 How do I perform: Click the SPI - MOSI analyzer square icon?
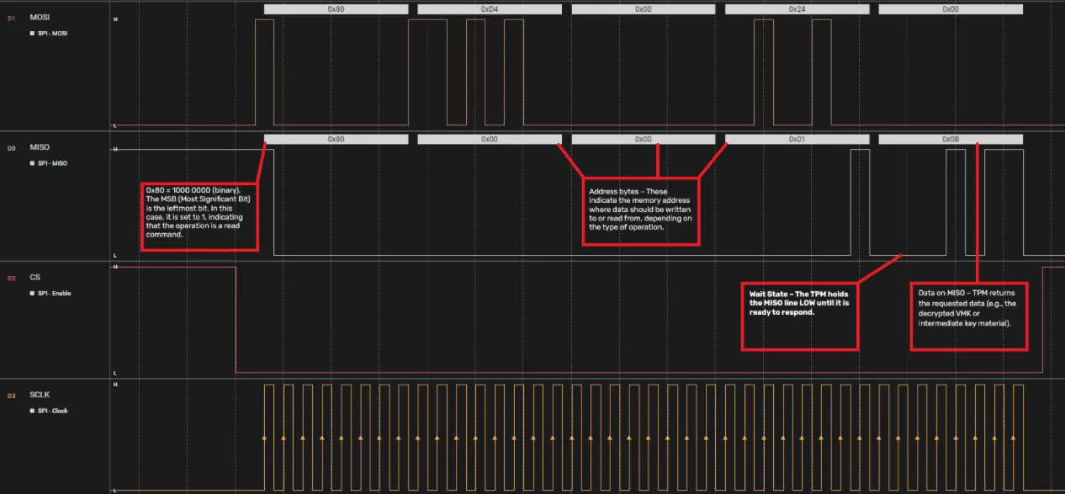click(32, 34)
